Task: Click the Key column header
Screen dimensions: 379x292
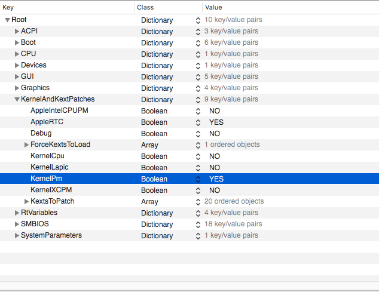Action: 67,8
